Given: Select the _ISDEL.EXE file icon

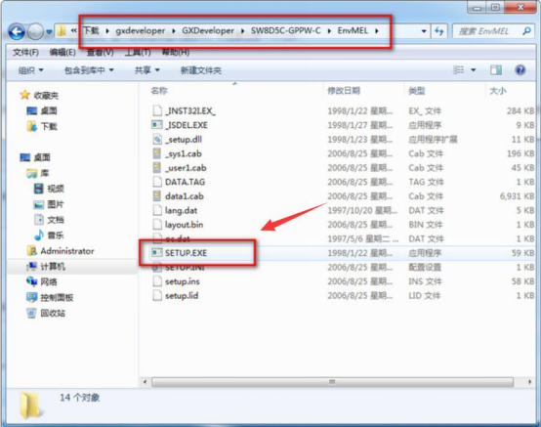Looking at the screenshot, I should (157, 125).
